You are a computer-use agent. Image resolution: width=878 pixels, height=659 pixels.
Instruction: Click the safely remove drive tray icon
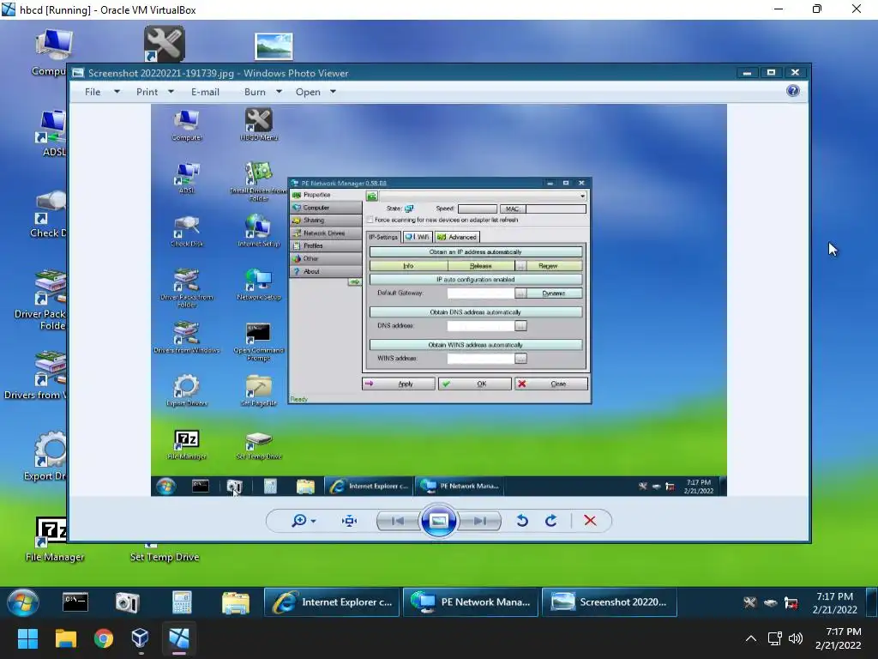pyautogui.click(x=771, y=603)
